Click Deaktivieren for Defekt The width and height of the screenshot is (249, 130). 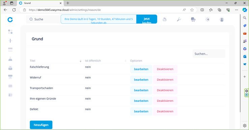165,111
